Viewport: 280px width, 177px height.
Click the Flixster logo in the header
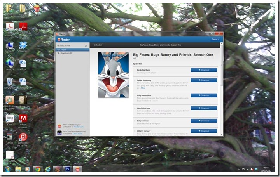(64, 40)
